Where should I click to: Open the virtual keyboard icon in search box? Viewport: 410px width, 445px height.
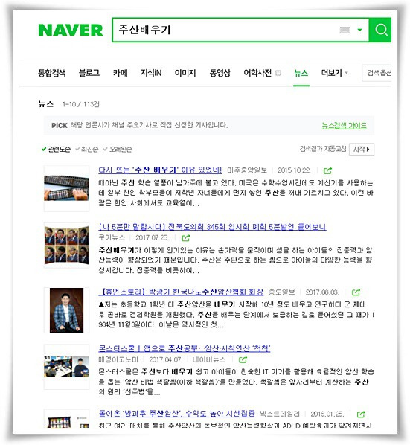click(345, 30)
